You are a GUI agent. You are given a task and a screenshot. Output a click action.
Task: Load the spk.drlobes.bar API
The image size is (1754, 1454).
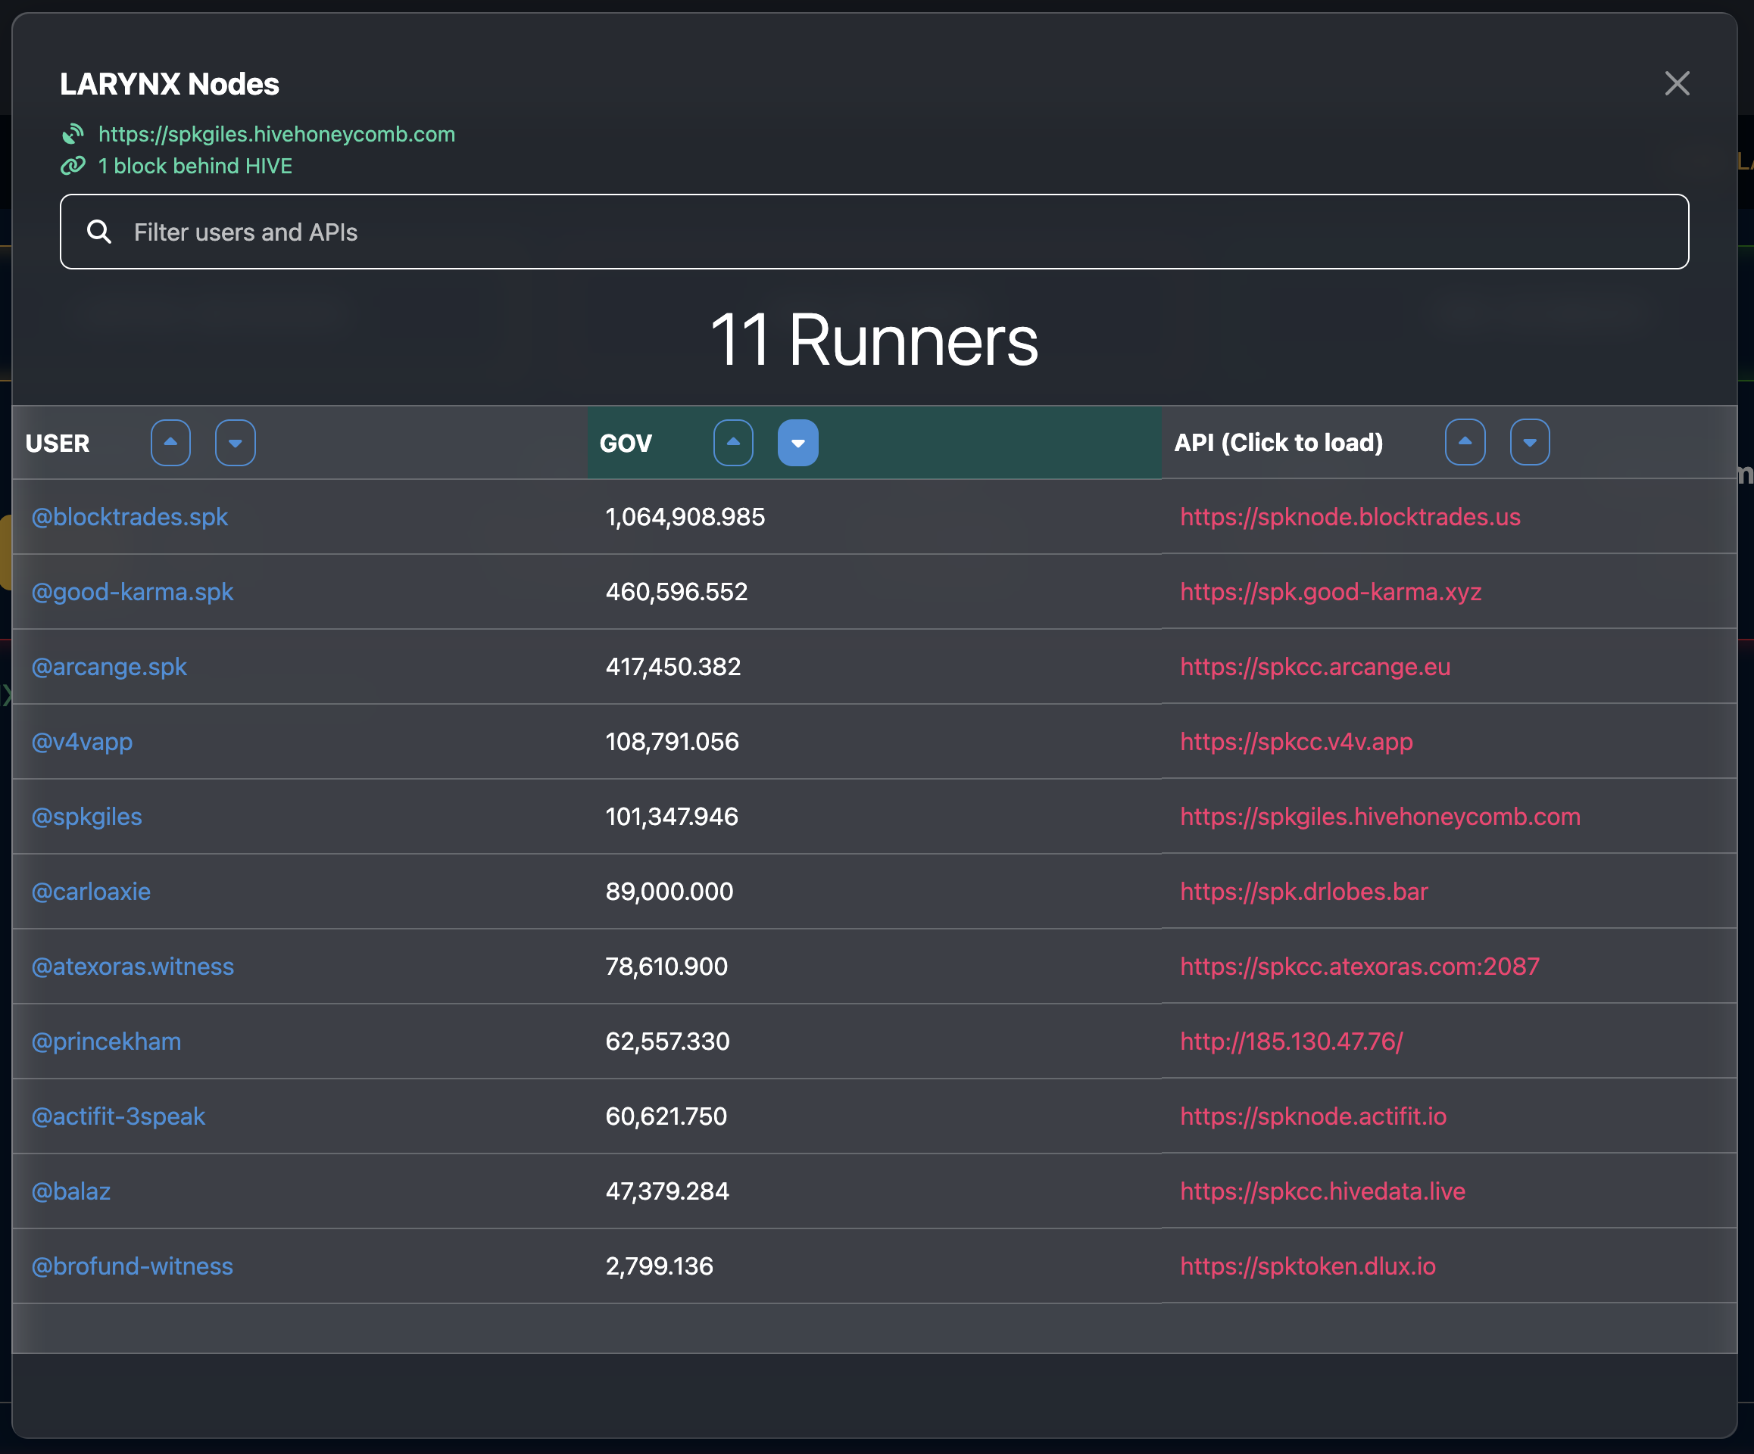[x=1304, y=892]
